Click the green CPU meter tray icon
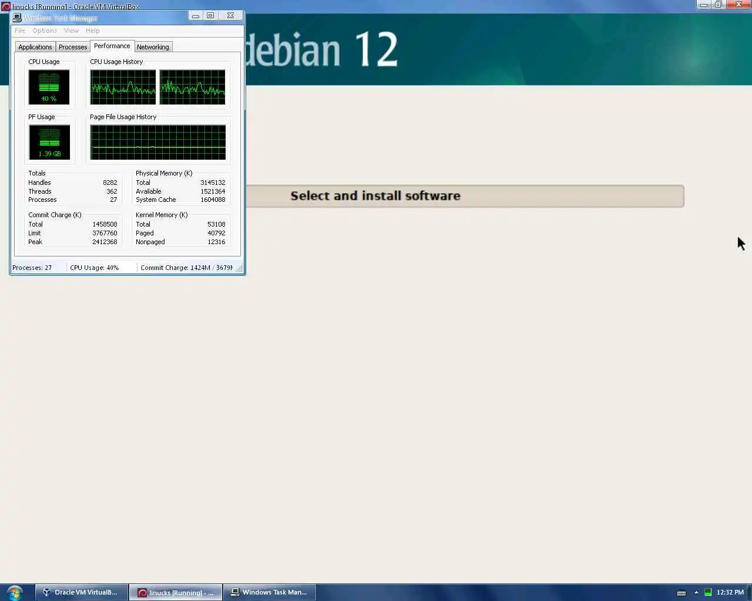 [x=708, y=592]
